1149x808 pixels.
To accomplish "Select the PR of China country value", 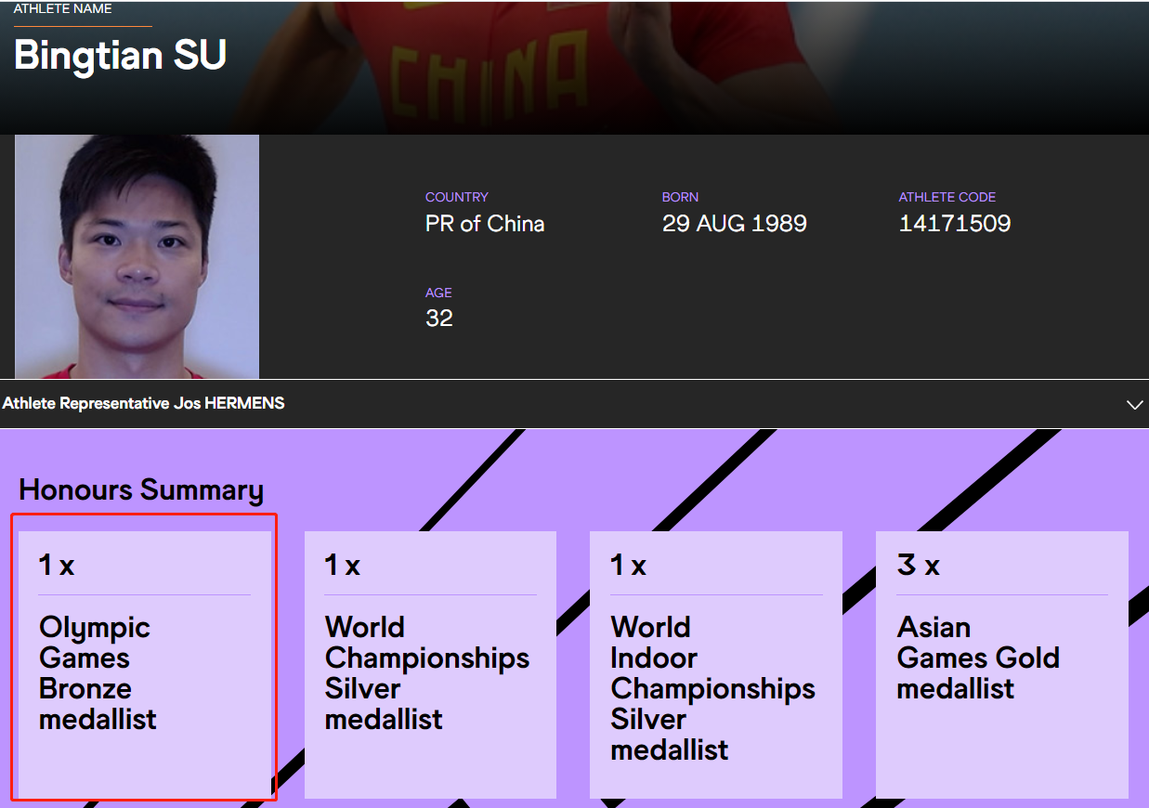I will click(x=485, y=224).
